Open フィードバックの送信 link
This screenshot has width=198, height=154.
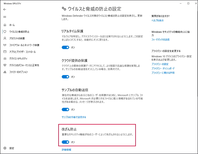point(160,40)
